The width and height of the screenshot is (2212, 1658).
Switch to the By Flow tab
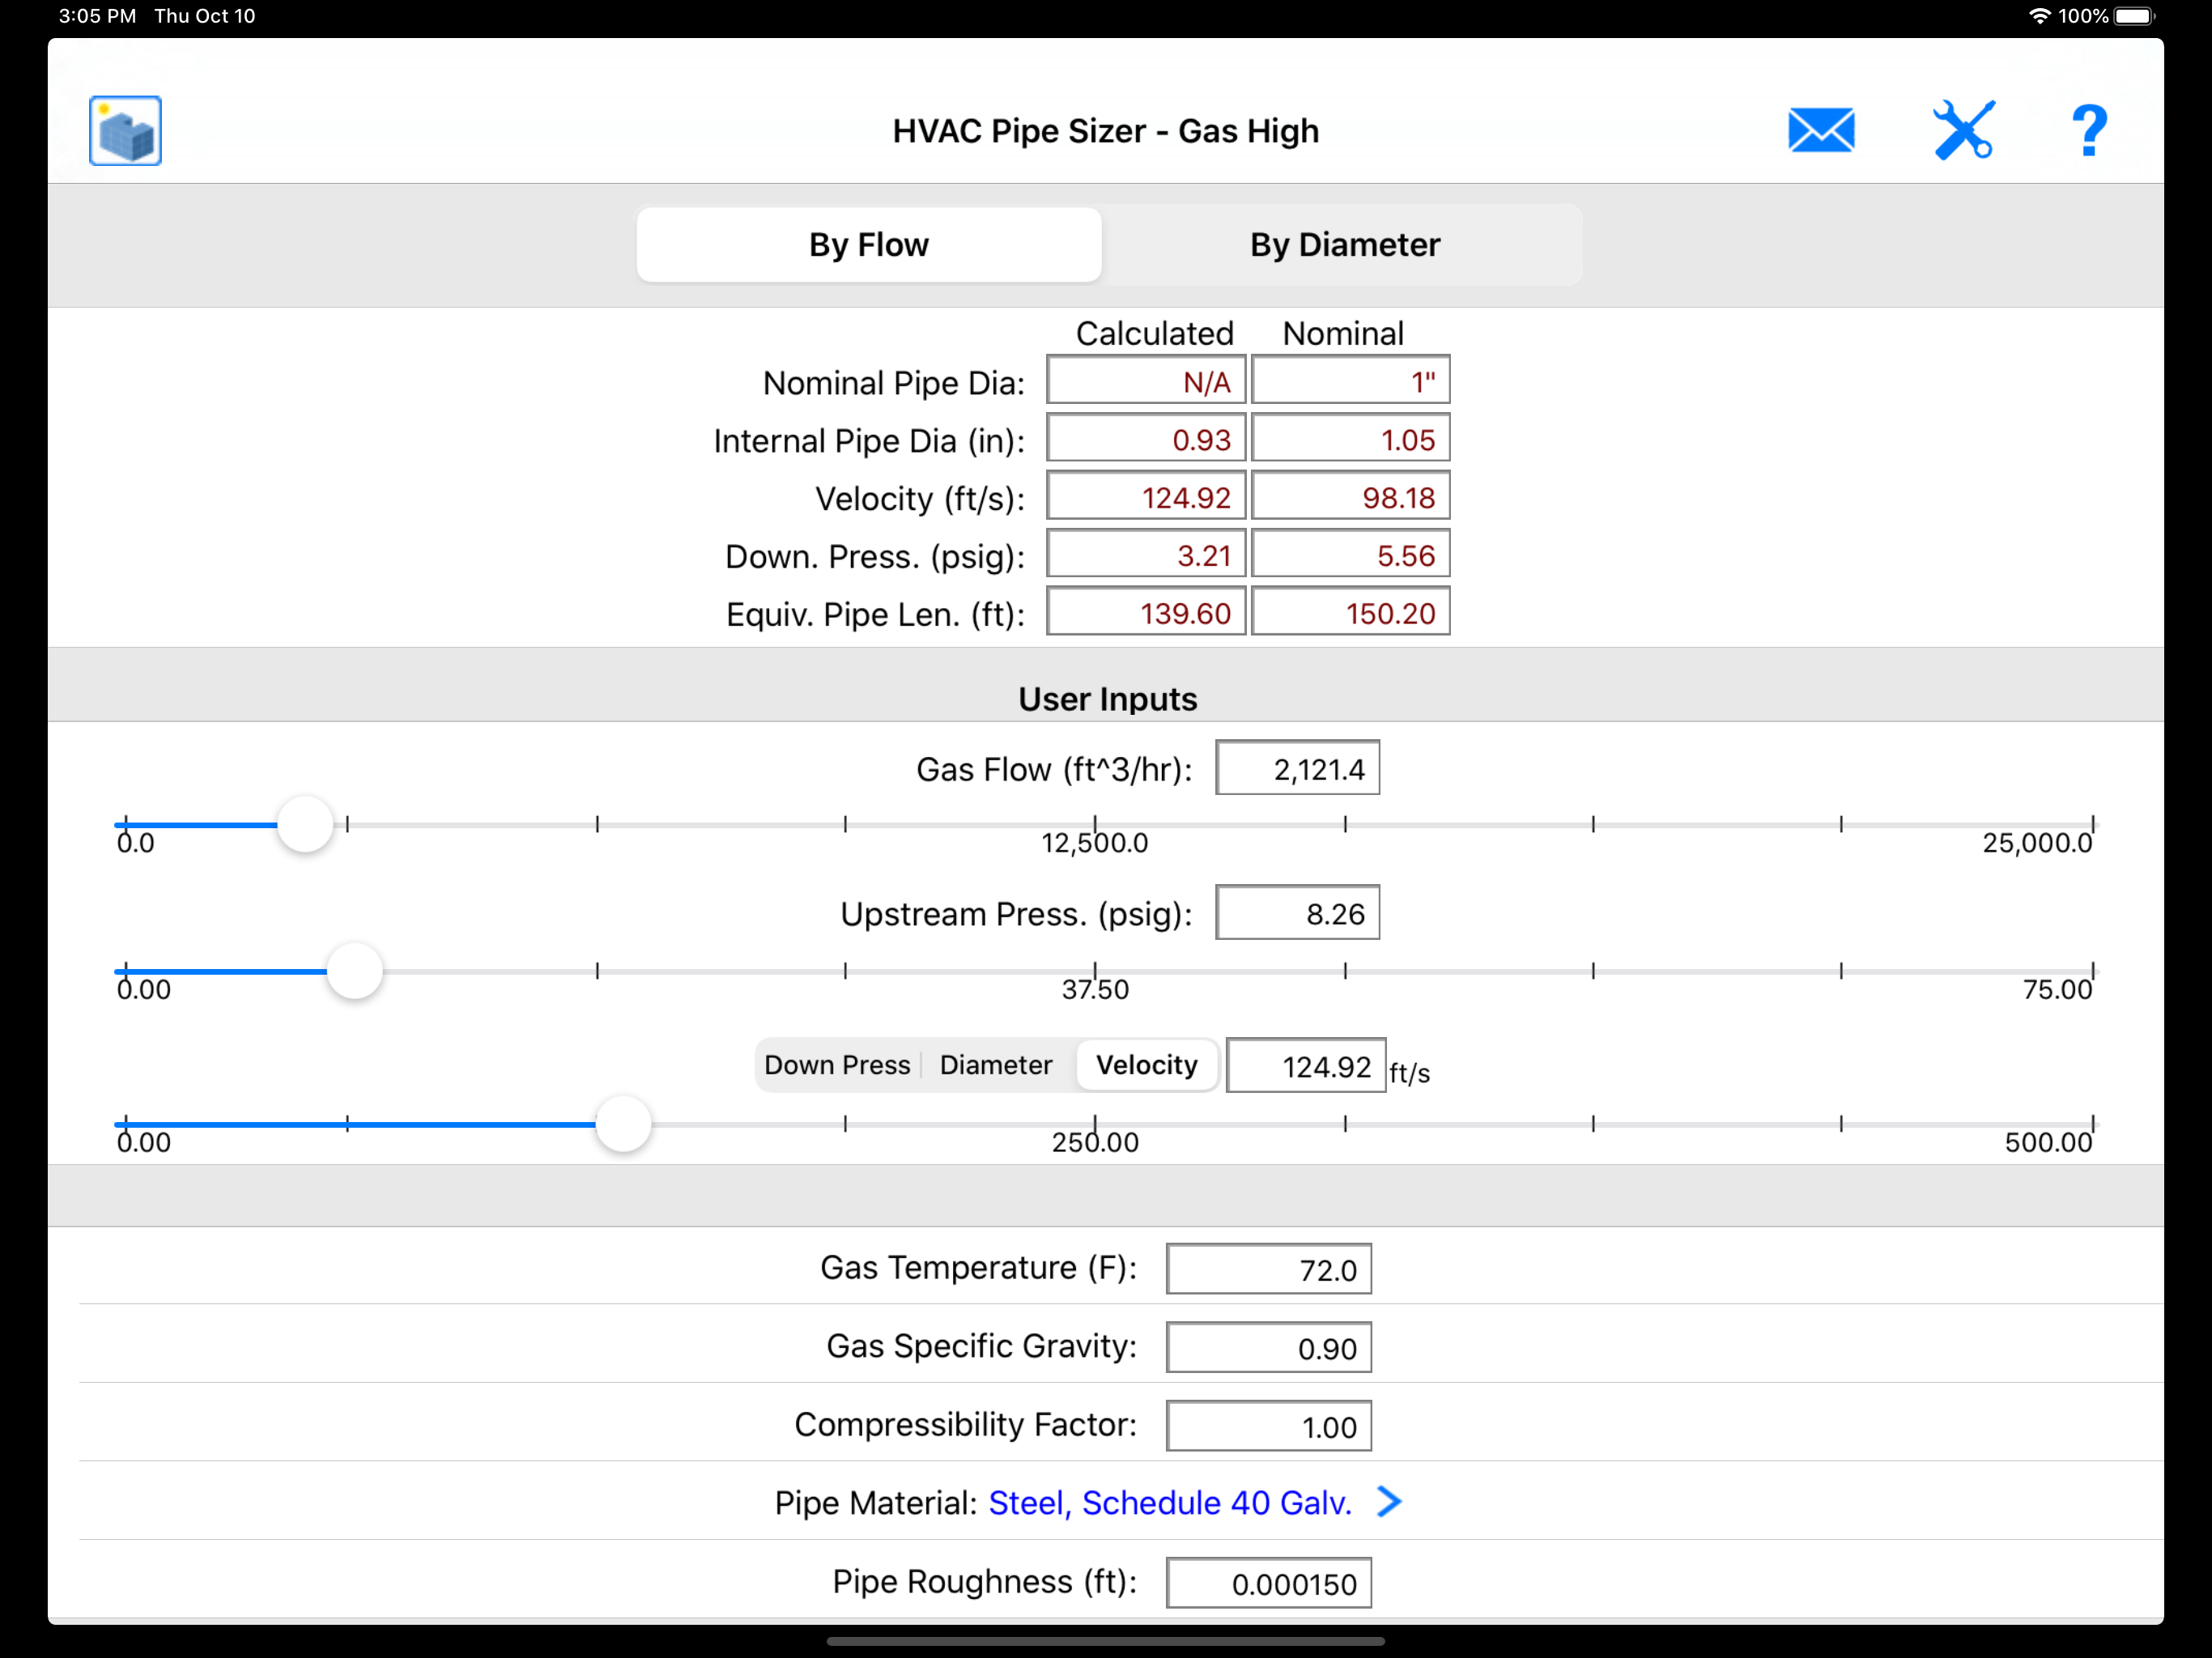point(869,245)
